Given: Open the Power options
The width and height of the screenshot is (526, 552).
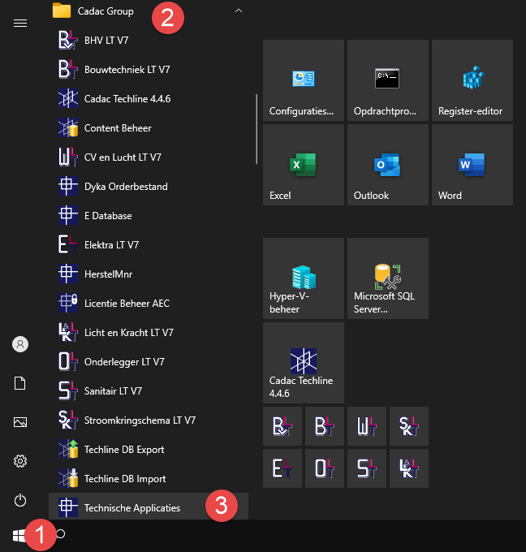Looking at the screenshot, I should [20, 500].
